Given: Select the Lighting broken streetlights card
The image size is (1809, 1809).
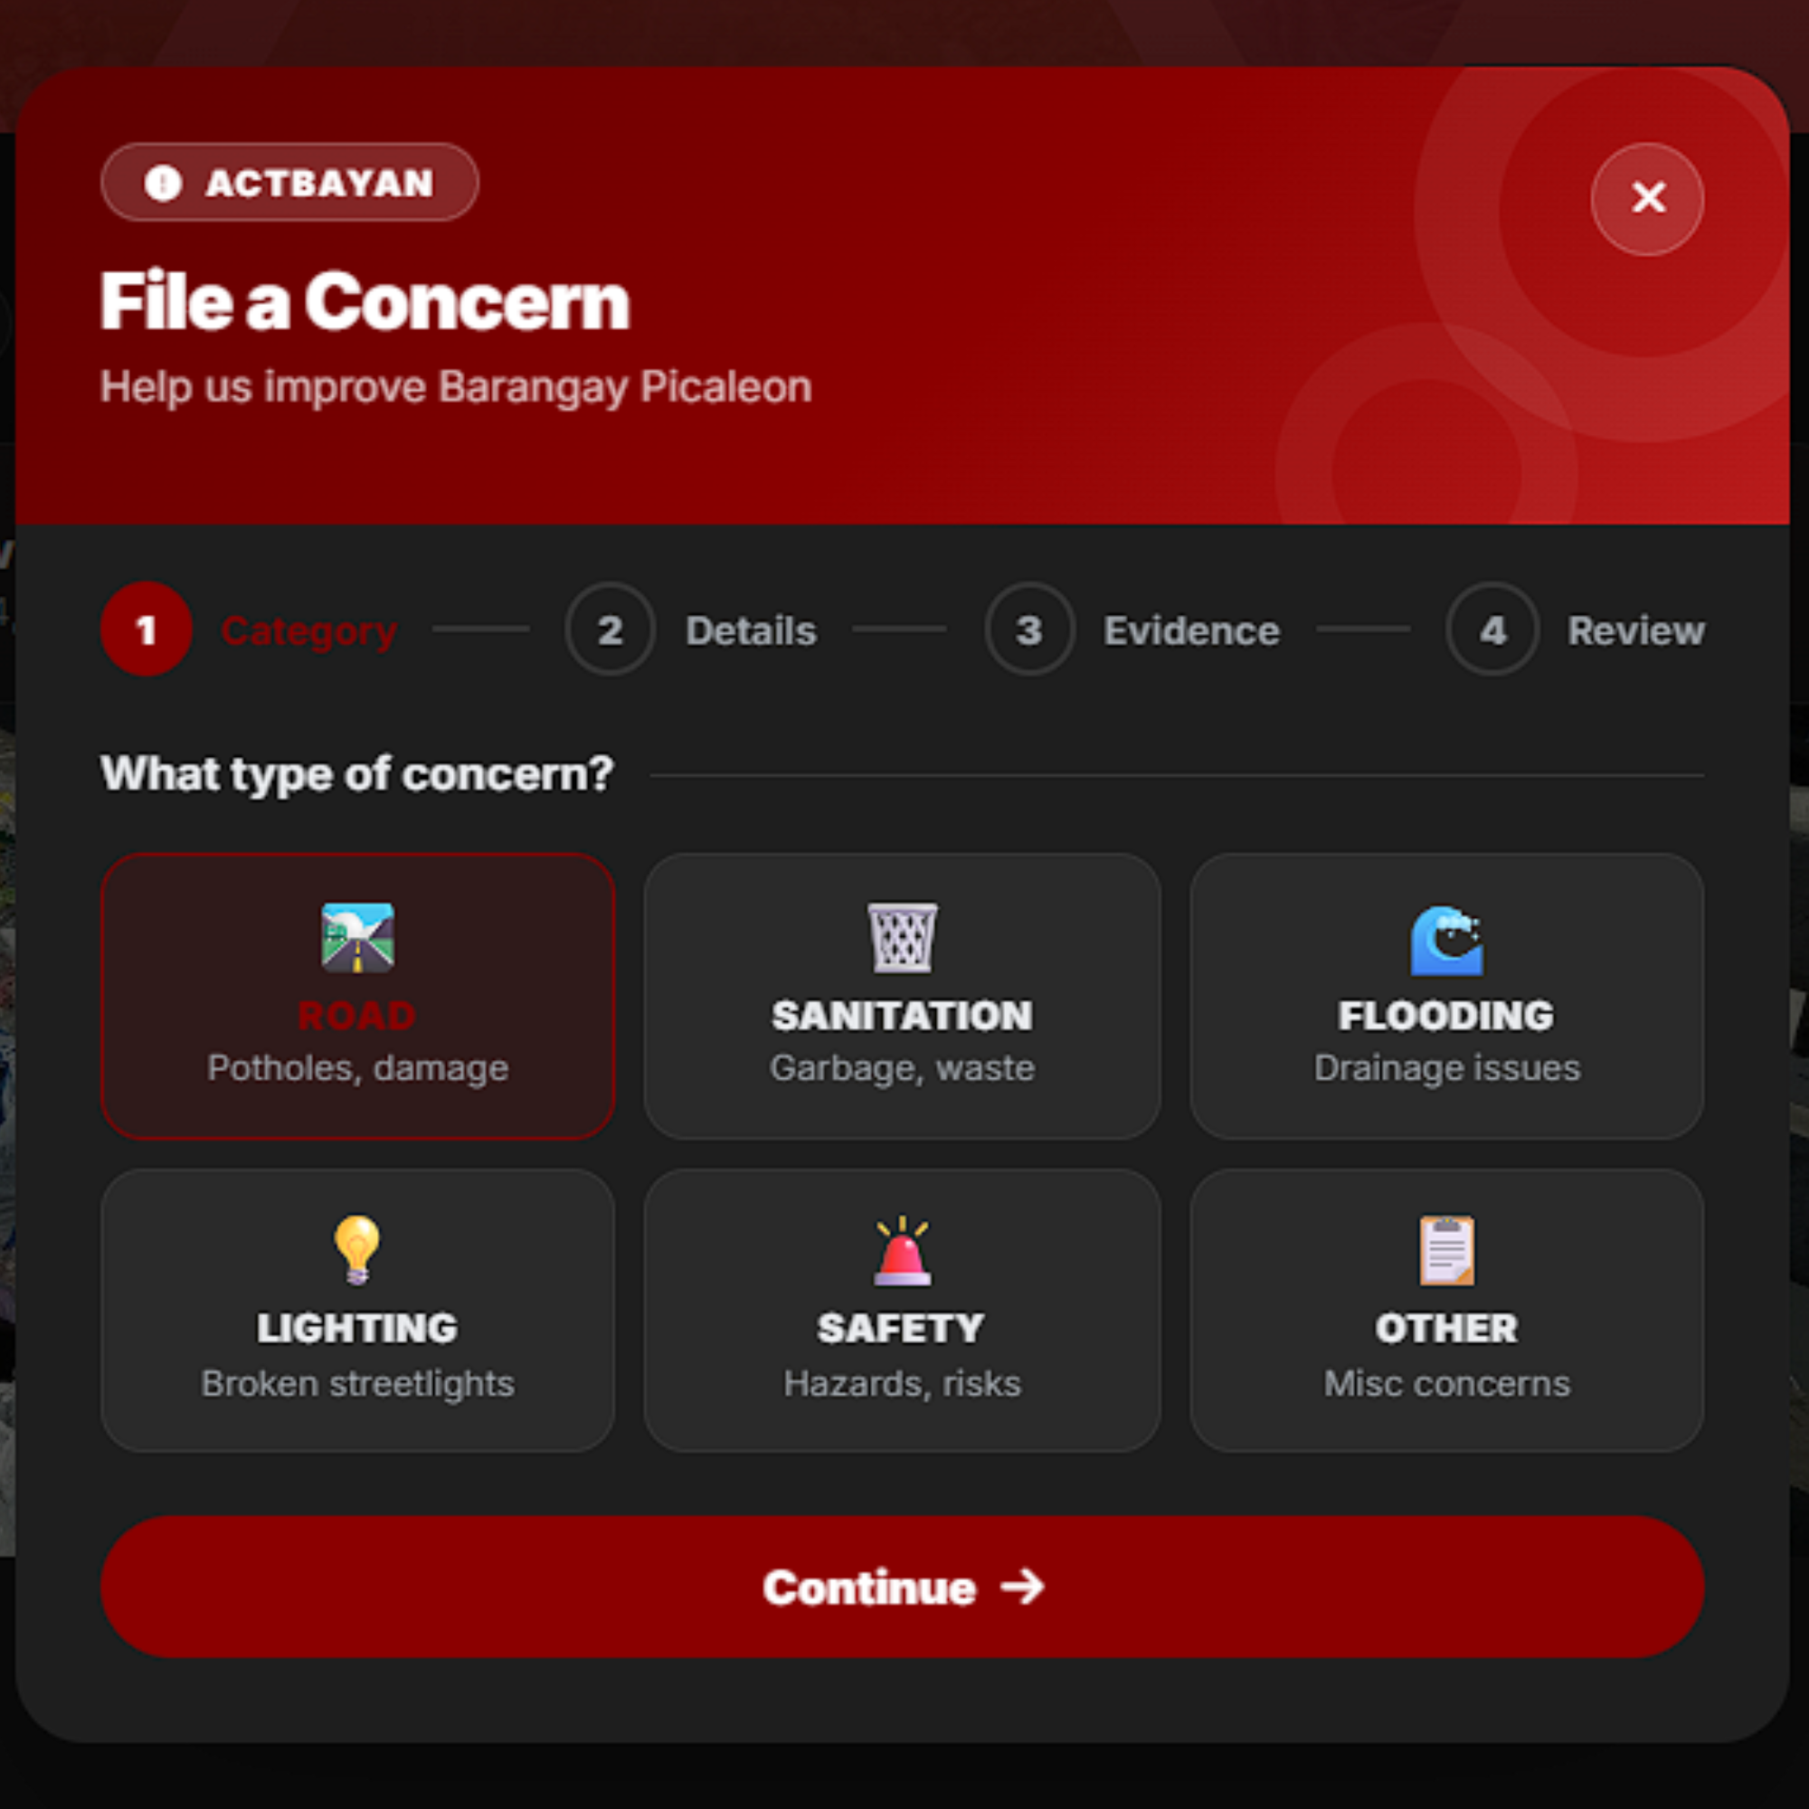Looking at the screenshot, I should point(357,1310).
